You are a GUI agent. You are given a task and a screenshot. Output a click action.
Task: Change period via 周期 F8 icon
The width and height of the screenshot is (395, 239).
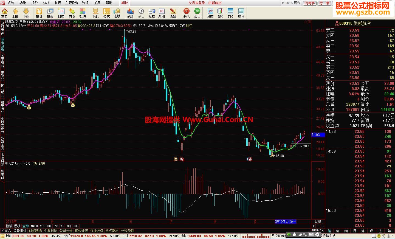point(162,13)
